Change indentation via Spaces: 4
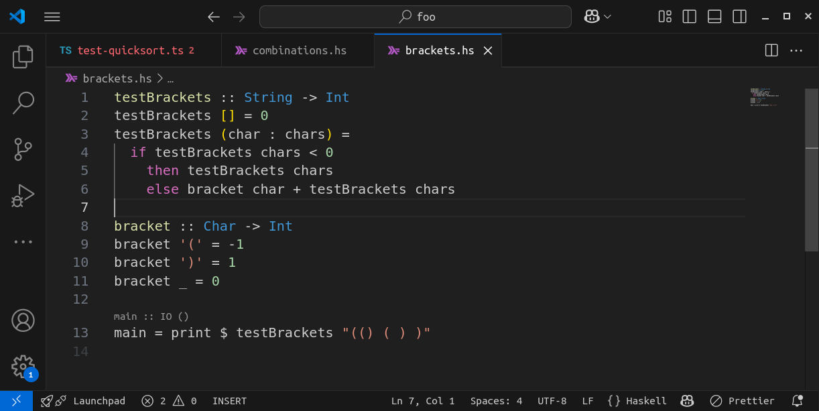Viewport: 819px width, 411px height. point(496,401)
